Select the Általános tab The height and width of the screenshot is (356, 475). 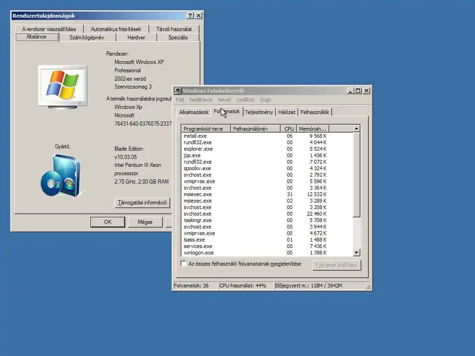[x=36, y=37]
